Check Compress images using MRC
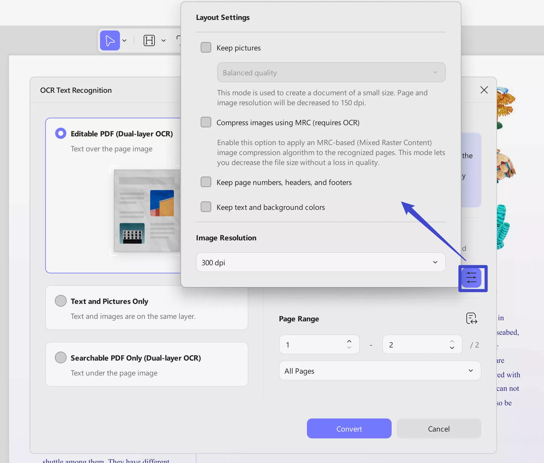Viewport: 544px width, 463px height. [x=206, y=122]
